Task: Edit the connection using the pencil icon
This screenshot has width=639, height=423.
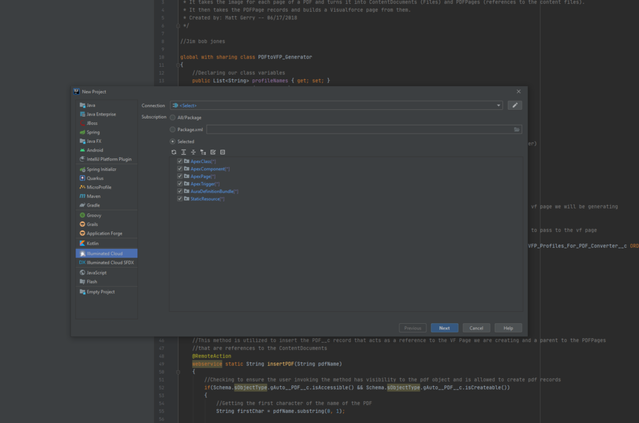Action: 515,105
